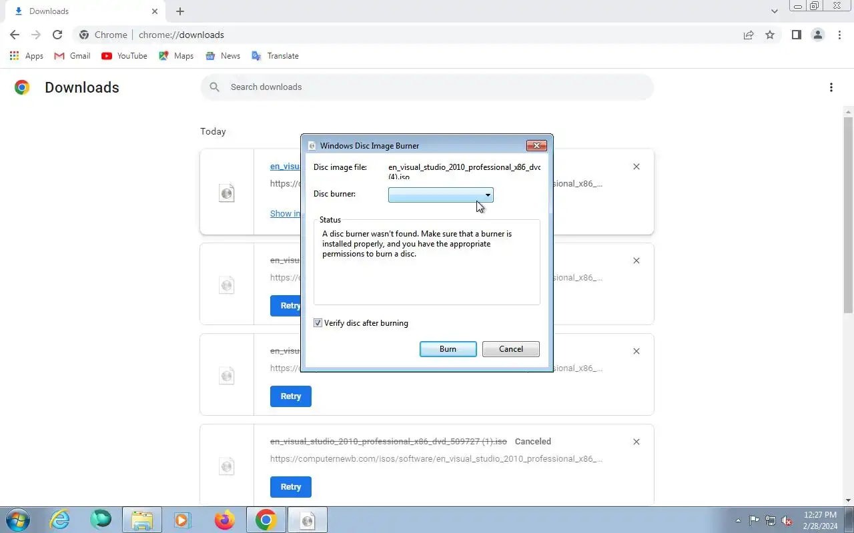Select the Downloads tab

click(85, 11)
